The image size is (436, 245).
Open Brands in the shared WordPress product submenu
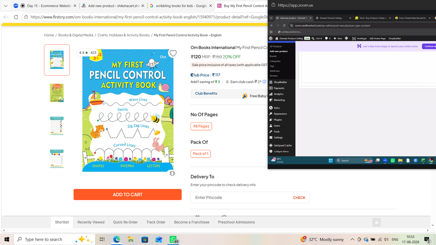coord(273,56)
